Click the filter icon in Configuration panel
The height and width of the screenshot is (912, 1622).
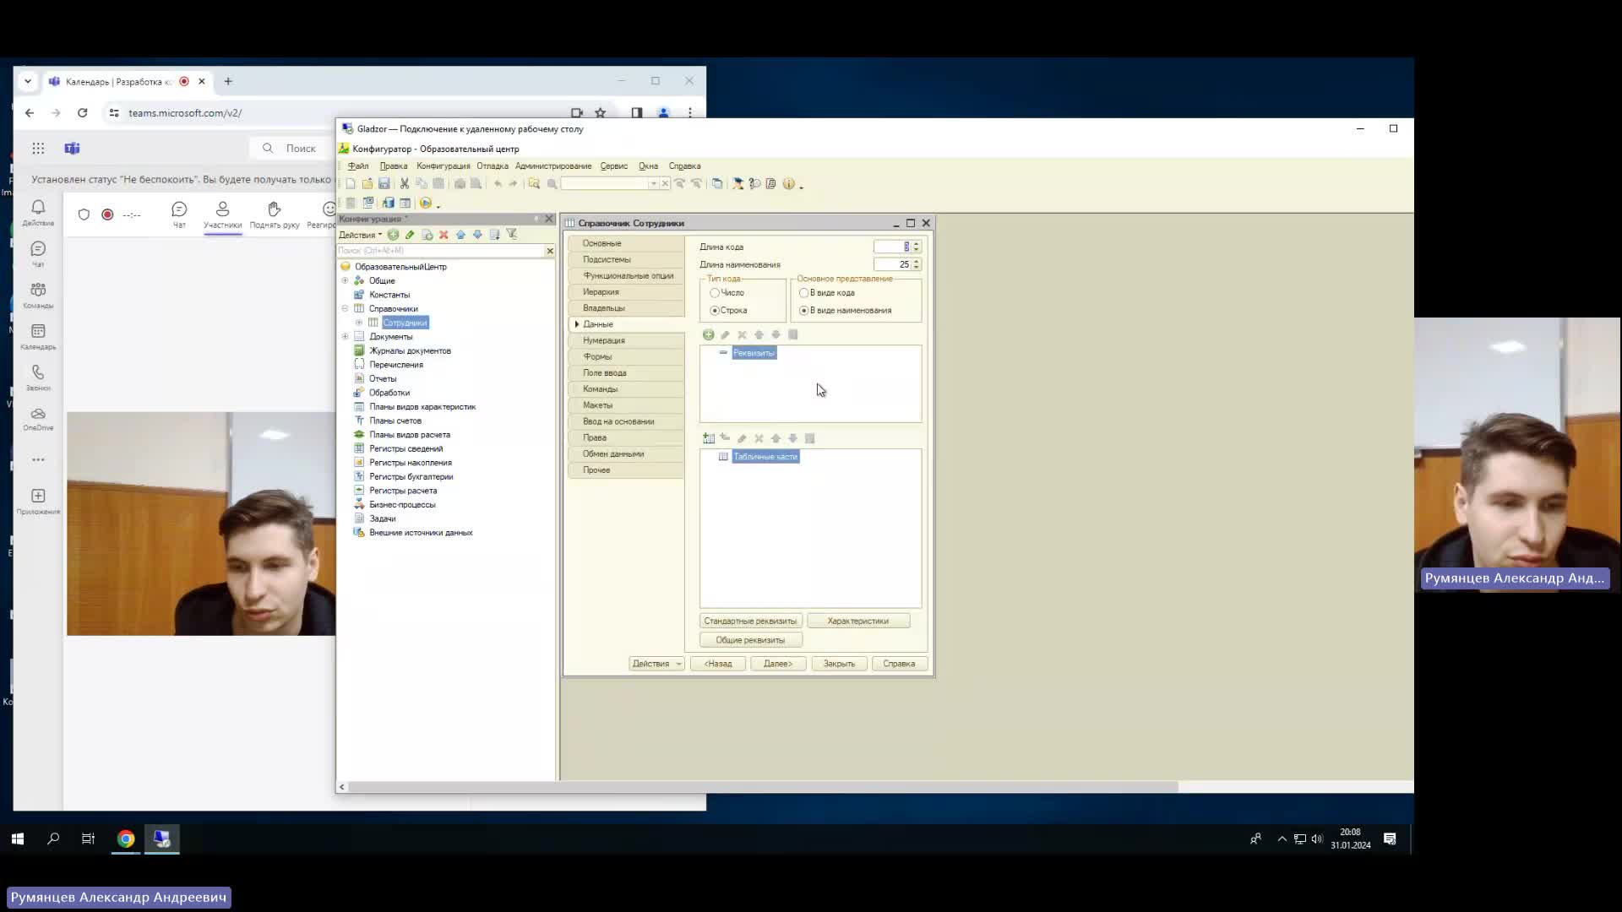(x=512, y=235)
